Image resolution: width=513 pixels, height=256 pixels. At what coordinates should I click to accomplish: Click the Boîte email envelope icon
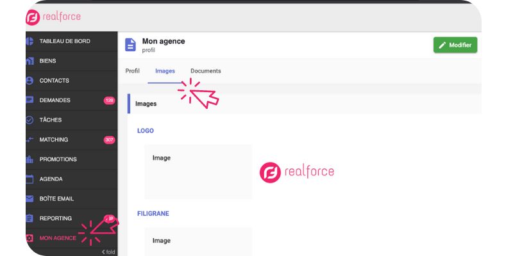[x=29, y=198]
